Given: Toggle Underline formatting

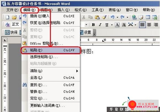Looking at the screenshot, I should 107,25.
